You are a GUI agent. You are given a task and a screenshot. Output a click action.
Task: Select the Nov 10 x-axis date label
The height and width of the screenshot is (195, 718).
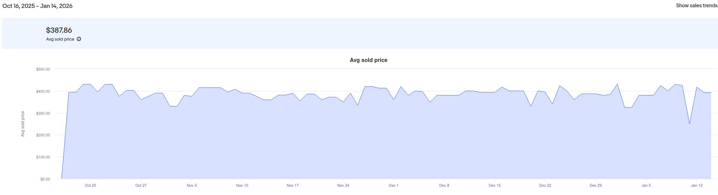tap(242, 185)
